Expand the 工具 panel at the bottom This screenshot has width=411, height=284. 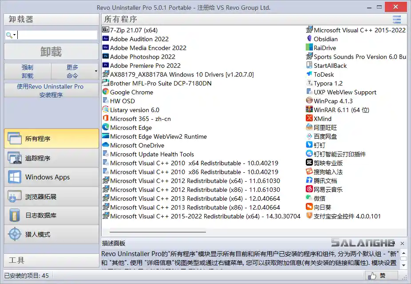[x=51, y=261]
